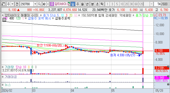Open the dropdown next to speaker icon

48,4
